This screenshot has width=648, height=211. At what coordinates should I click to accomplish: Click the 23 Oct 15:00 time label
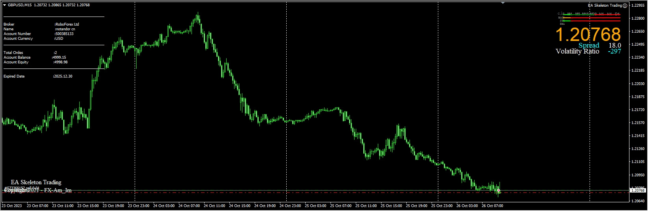click(x=88, y=206)
